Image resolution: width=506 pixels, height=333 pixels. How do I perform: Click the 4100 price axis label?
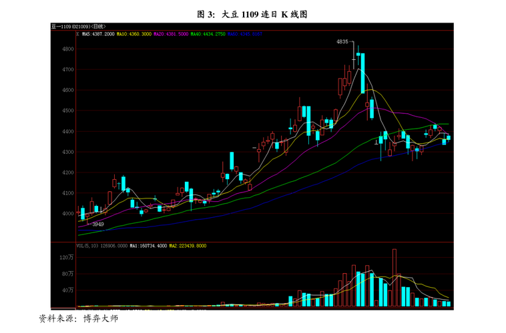coord(68,193)
